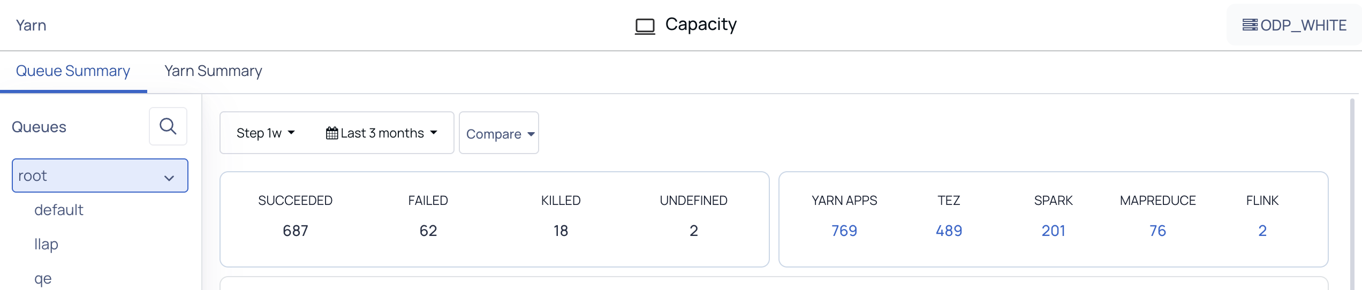Screen dimensions: 1362x290
Task: Click the SPARK count 201
Action: [1053, 231]
